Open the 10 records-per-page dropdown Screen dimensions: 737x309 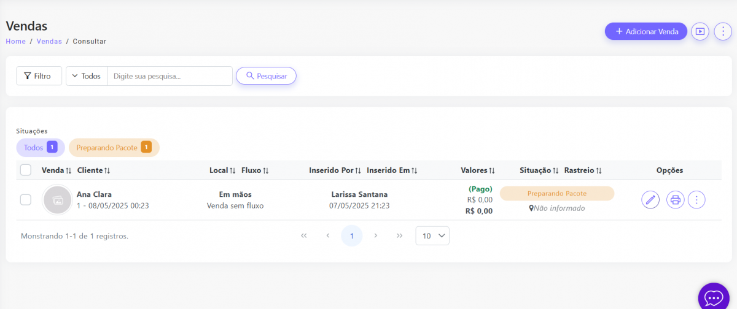point(432,235)
